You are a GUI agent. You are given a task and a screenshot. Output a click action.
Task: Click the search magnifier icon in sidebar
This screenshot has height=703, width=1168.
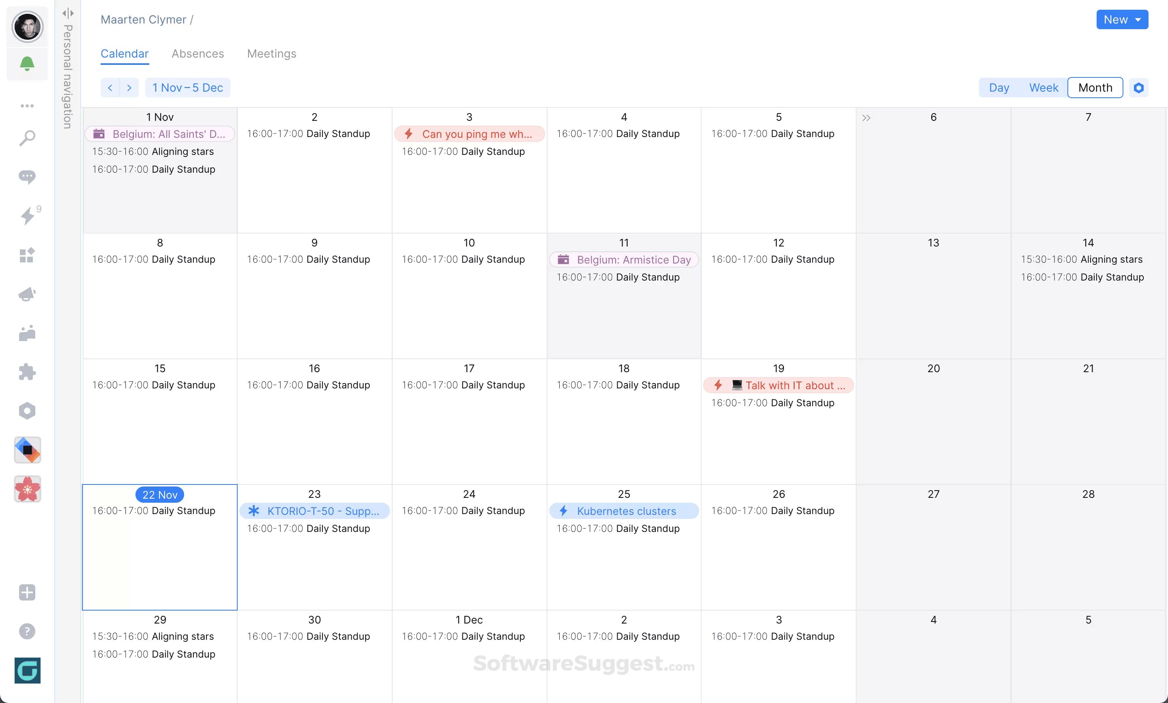[x=27, y=138]
